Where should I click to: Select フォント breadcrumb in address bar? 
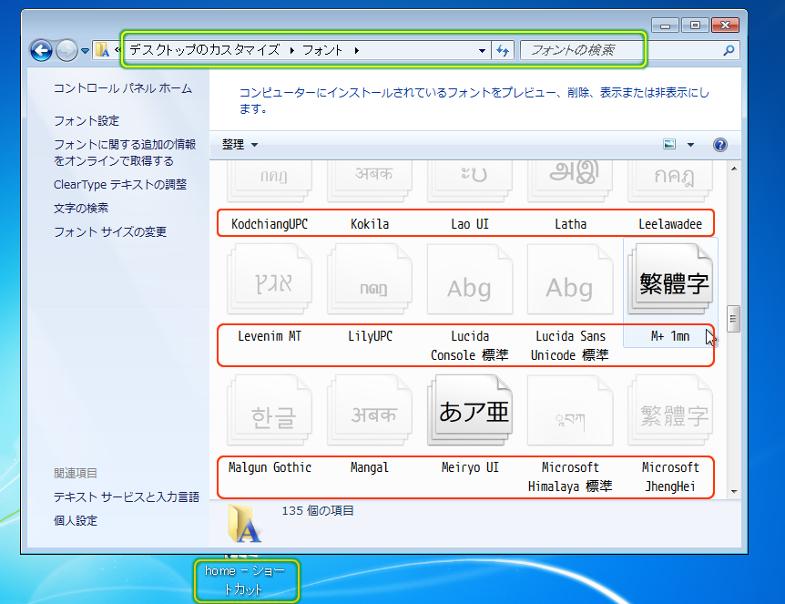point(322,50)
